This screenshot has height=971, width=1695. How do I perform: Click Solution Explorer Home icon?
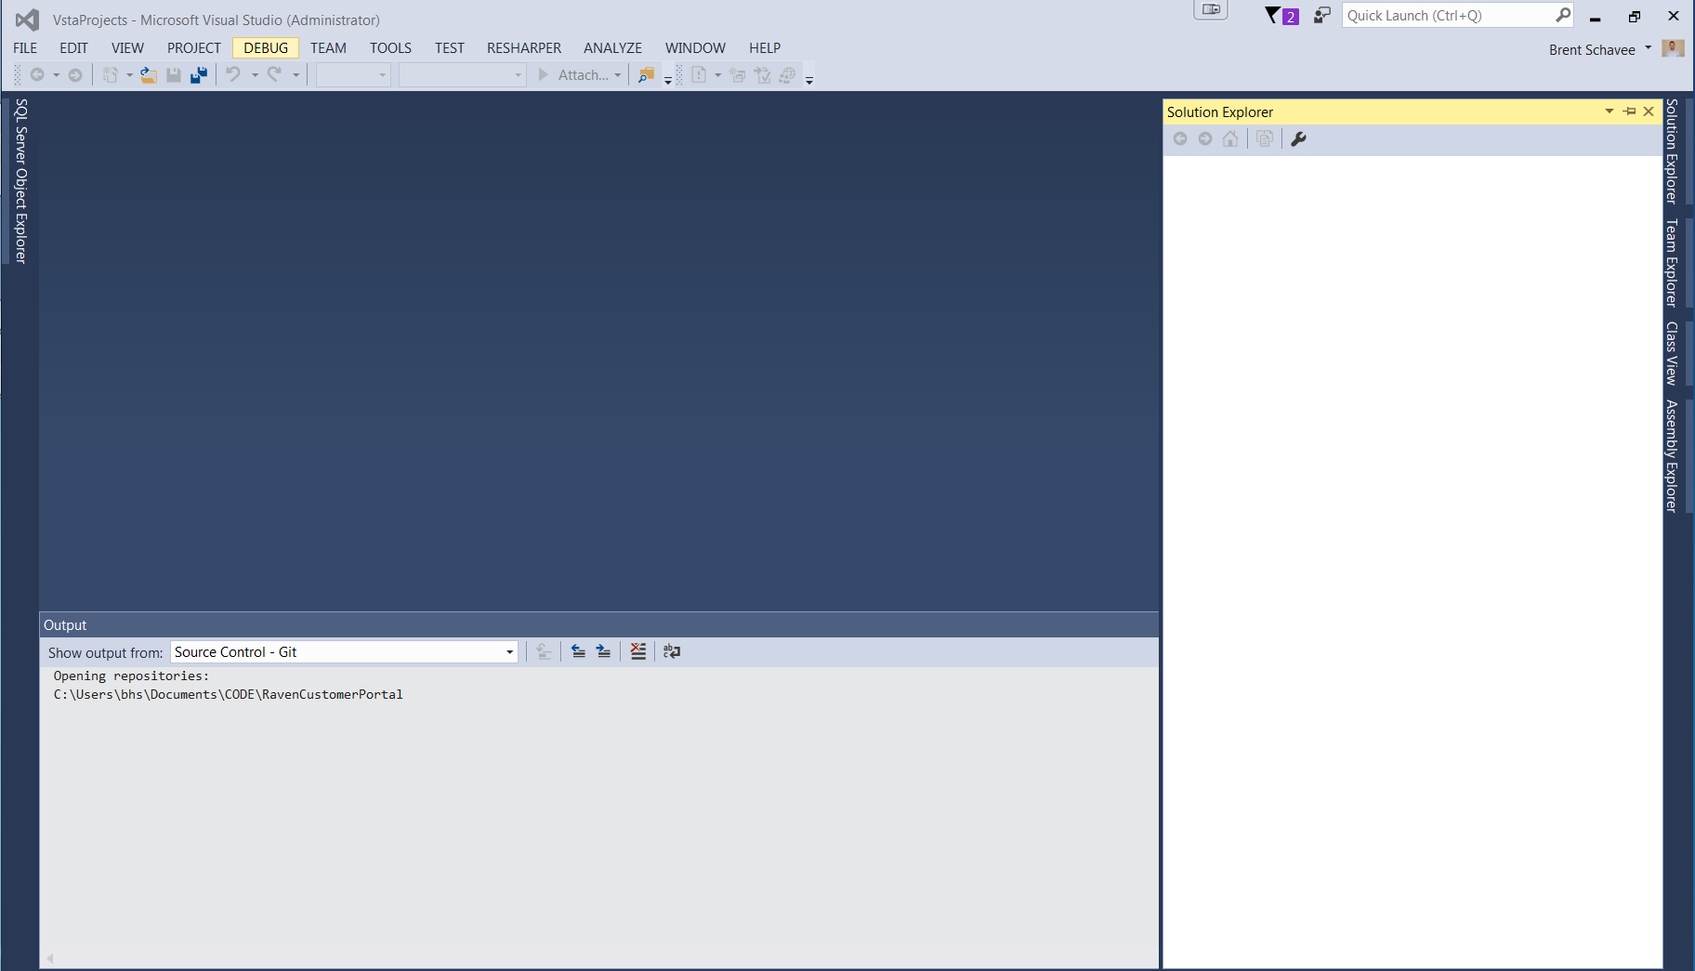coord(1230,138)
